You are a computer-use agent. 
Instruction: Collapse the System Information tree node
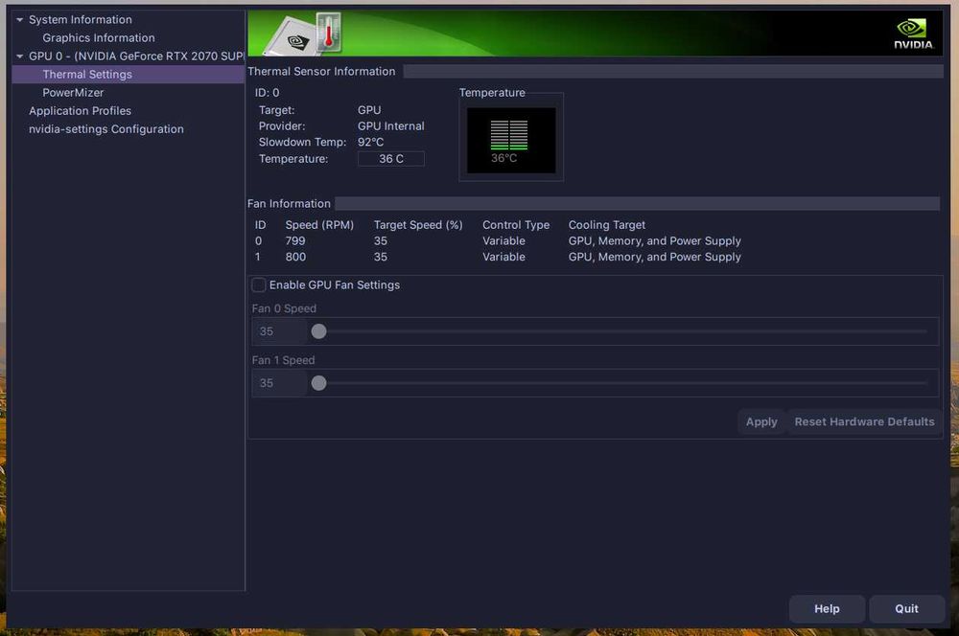[19, 19]
